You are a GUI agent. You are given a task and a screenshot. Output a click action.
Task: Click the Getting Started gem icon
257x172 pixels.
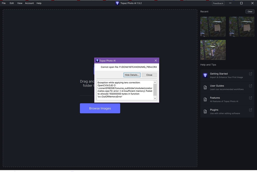[205, 75]
